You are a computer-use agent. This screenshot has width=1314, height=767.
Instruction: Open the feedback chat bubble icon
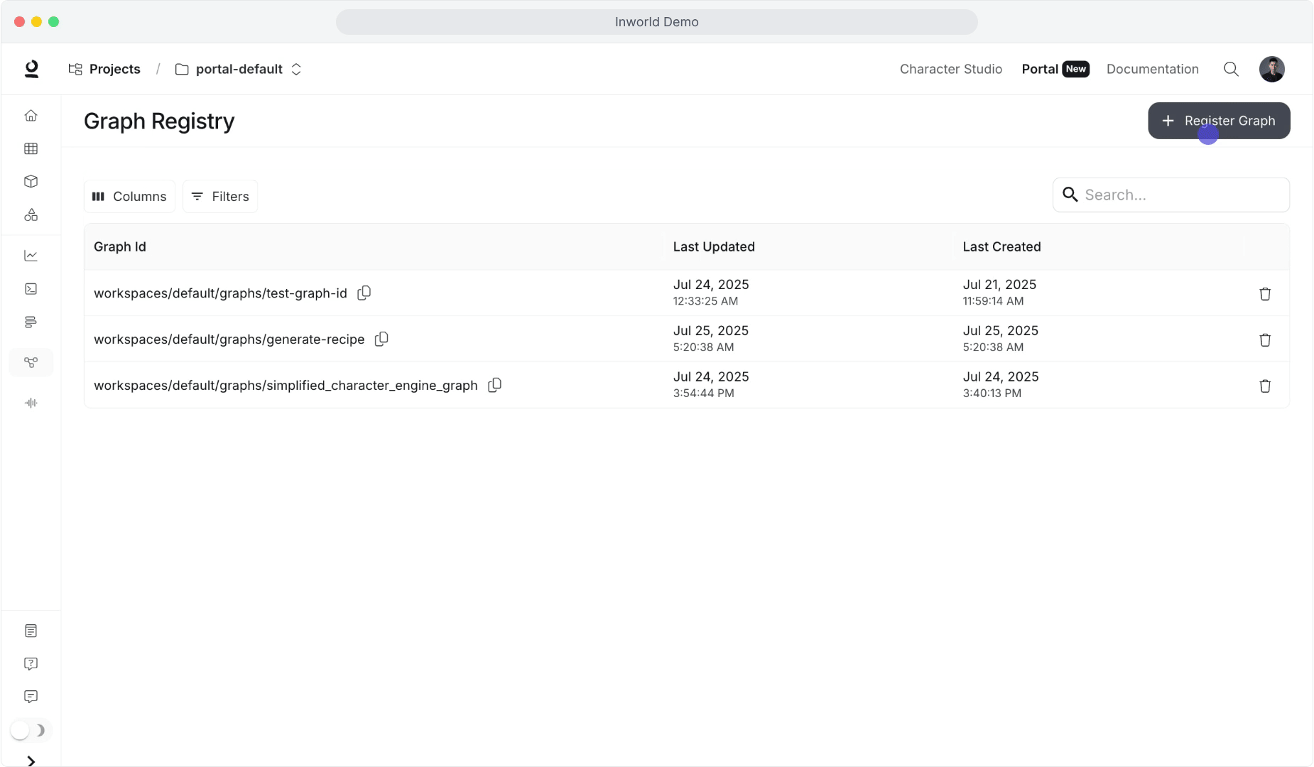(31, 697)
